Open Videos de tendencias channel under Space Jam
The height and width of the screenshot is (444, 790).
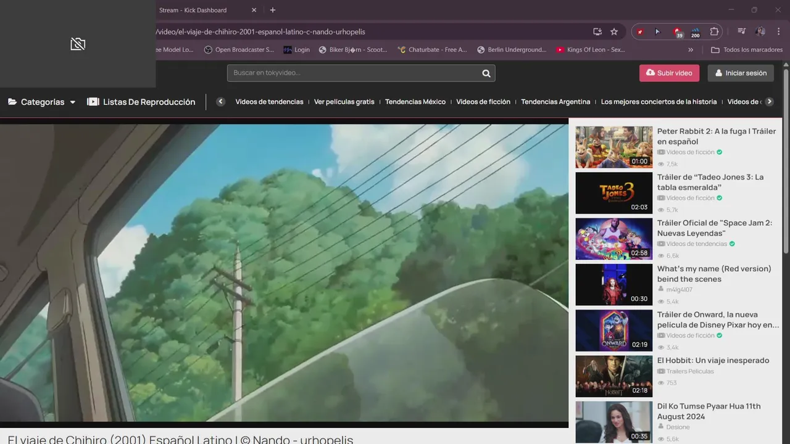[x=697, y=244]
